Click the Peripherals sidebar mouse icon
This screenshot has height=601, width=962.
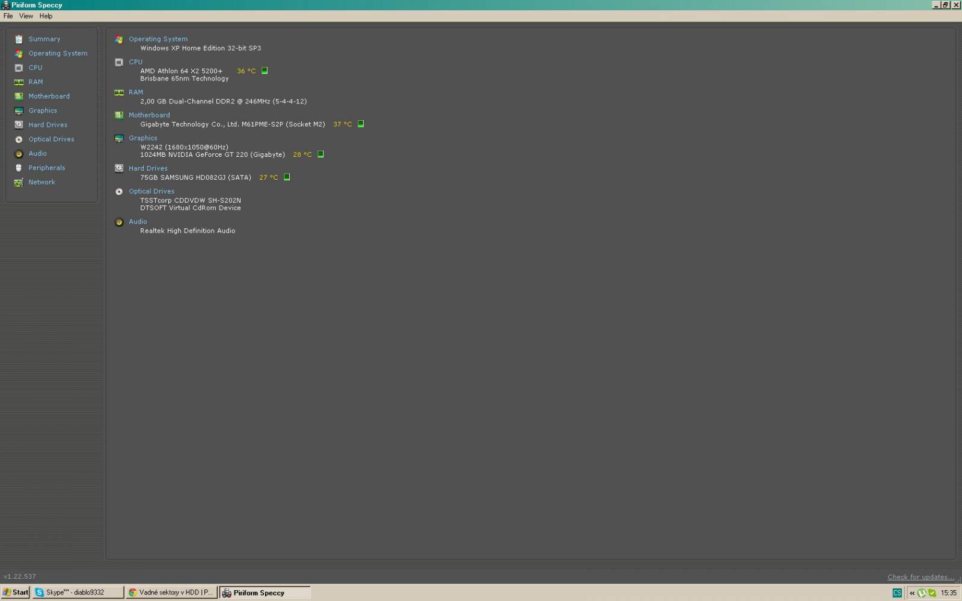pos(19,168)
